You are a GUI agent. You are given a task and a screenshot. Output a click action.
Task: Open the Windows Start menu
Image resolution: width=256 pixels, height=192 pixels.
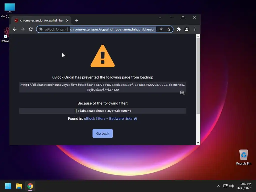pyautogui.click(x=8, y=186)
